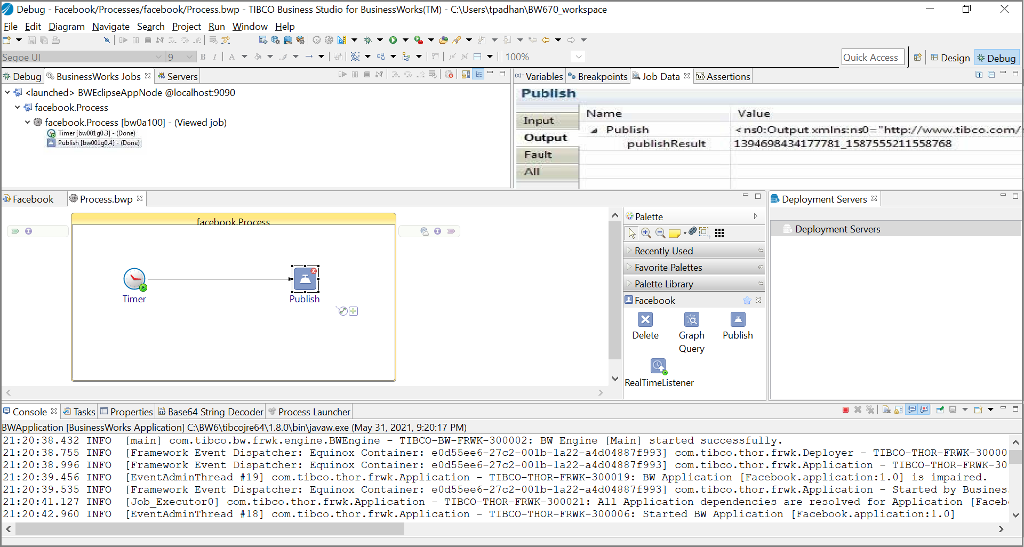
Task: Click the palette zoom in tool
Action: point(646,233)
